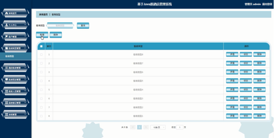Click 删除 for row 客房类型6

tap(259, 72)
